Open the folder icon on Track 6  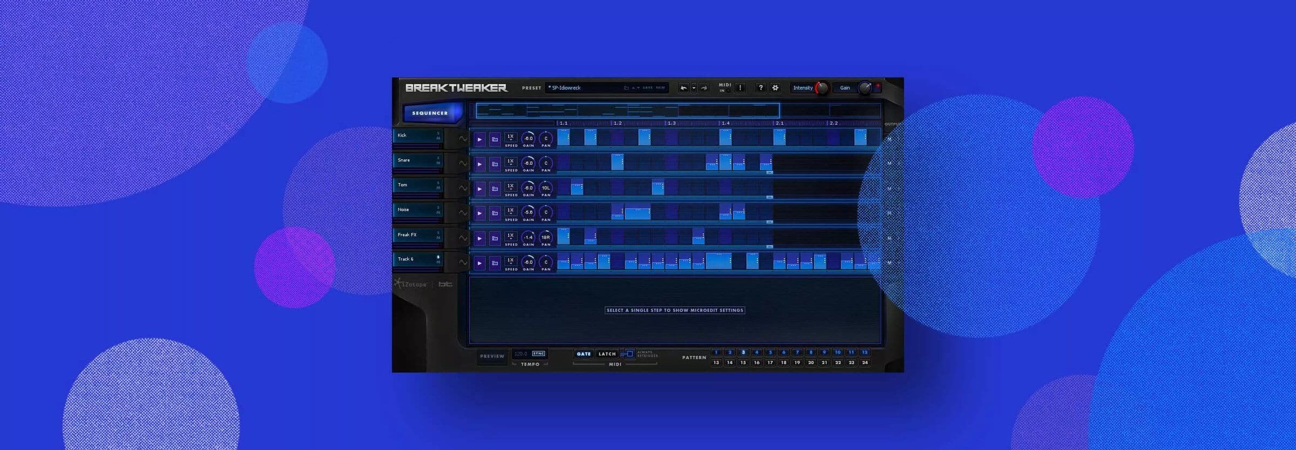coord(495,263)
